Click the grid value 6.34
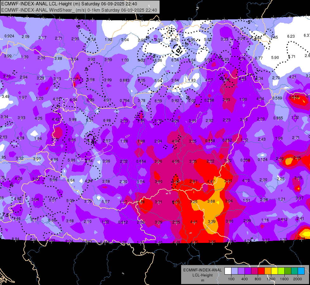This screenshot has height=285, width=310. tap(175, 60)
